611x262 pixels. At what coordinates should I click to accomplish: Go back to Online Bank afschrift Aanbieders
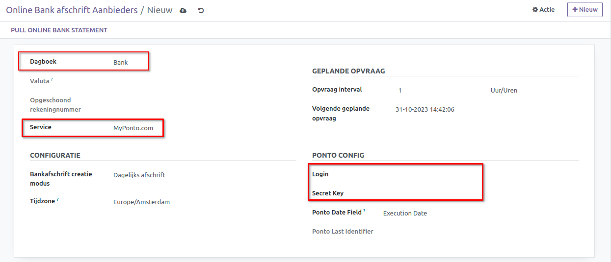coord(72,10)
